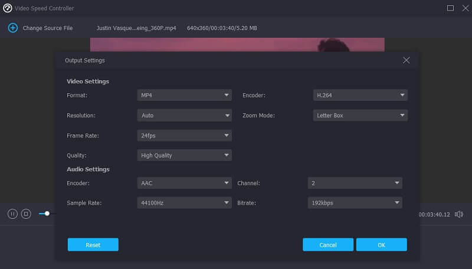Click the Cancel button

click(328, 245)
